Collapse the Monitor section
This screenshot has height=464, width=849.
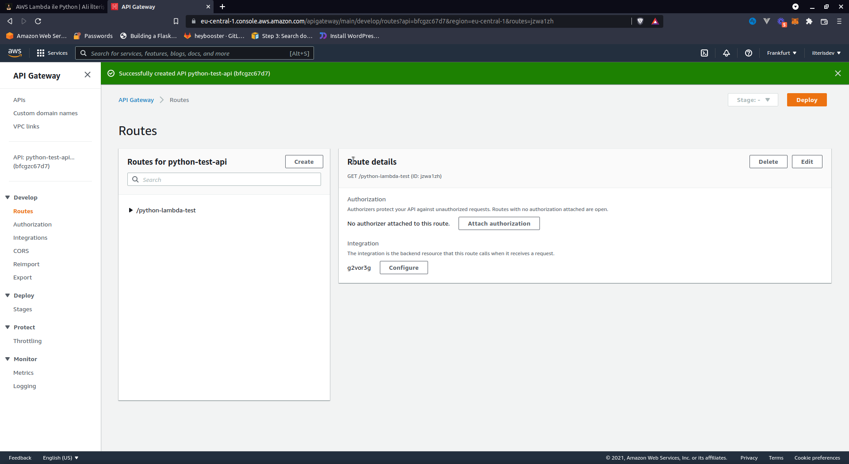pos(8,359)
